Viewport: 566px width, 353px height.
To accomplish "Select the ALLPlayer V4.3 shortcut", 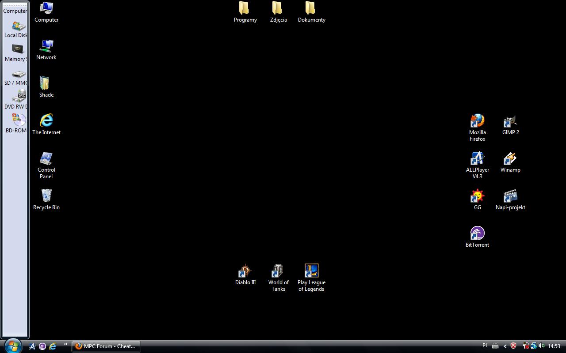I will pyautogui.click(x=478, y=165).
